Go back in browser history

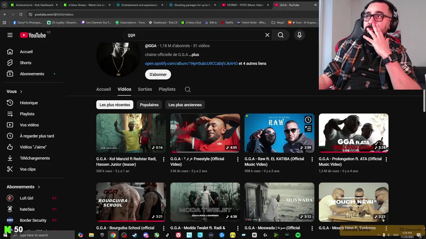tap(5, 14)
